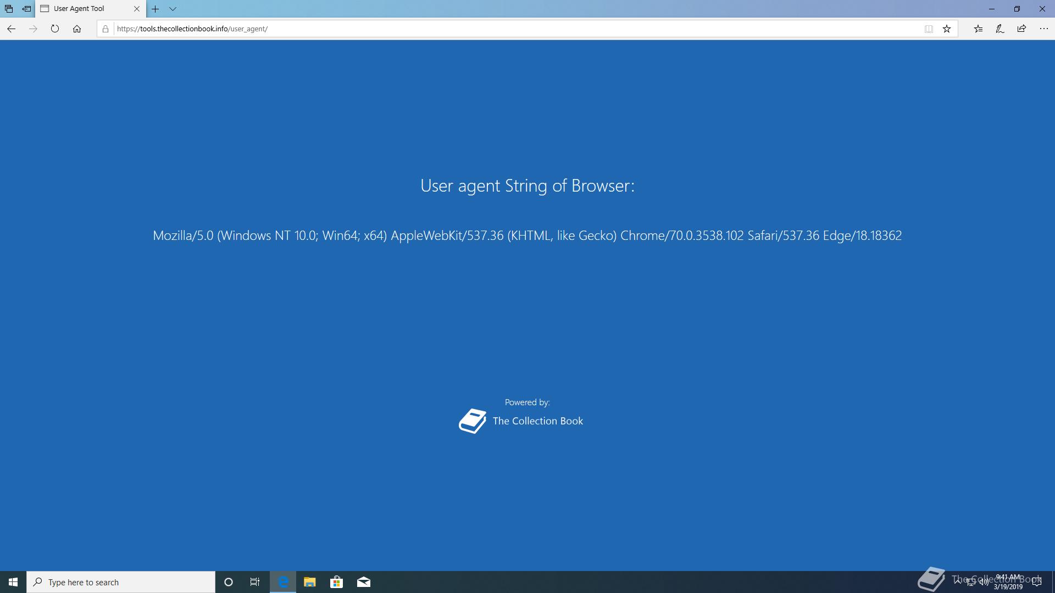Show tabs you've set aside
This screenshot has height=593, width=1055.
(x=9, y=9)
